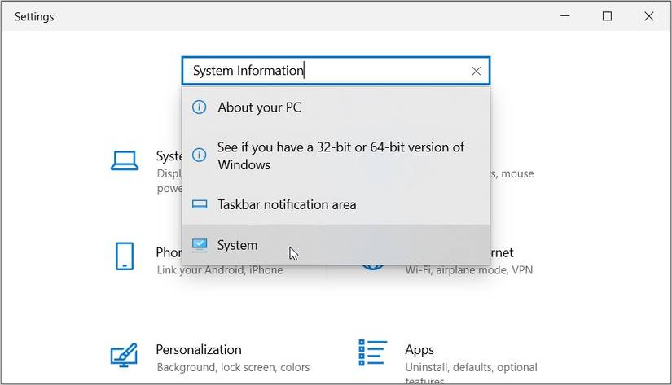This screenshot has width=672, height=385.
Task: Open the Phone category icon
Action: [x=125, y=256]
